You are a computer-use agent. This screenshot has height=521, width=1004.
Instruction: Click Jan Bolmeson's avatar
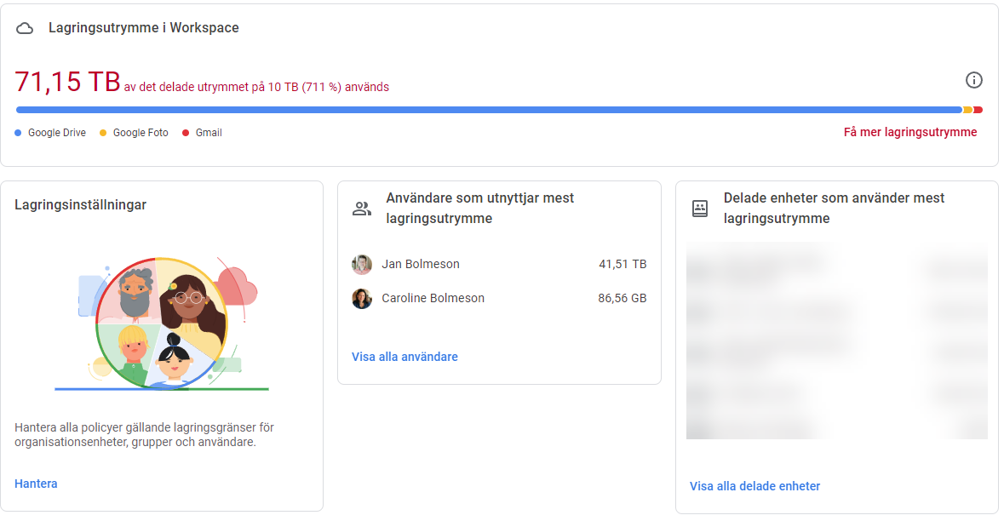[x=362, y=264]
